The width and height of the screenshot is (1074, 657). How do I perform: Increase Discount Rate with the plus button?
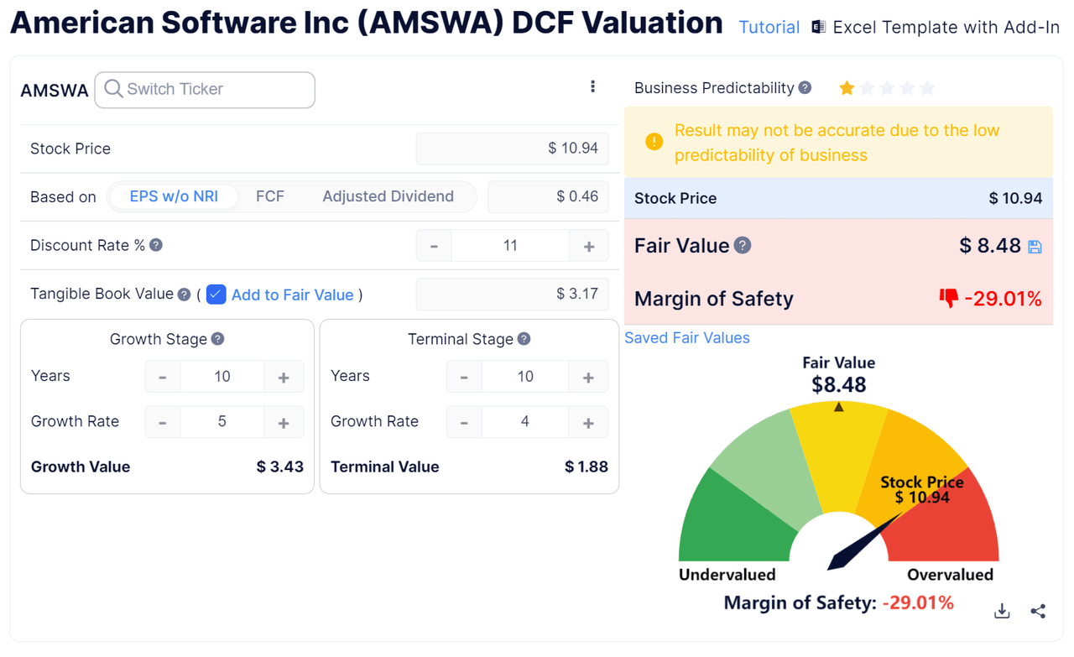pos(590,245)
